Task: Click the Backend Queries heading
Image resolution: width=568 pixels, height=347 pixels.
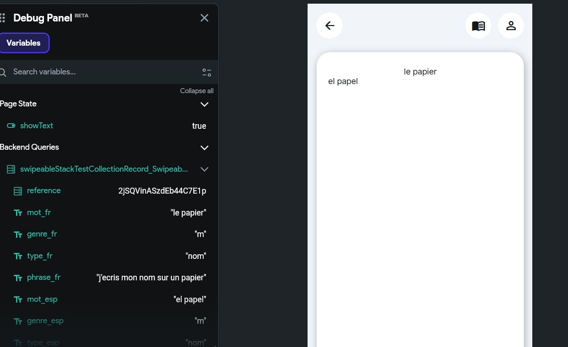Action: coord(29,147)
